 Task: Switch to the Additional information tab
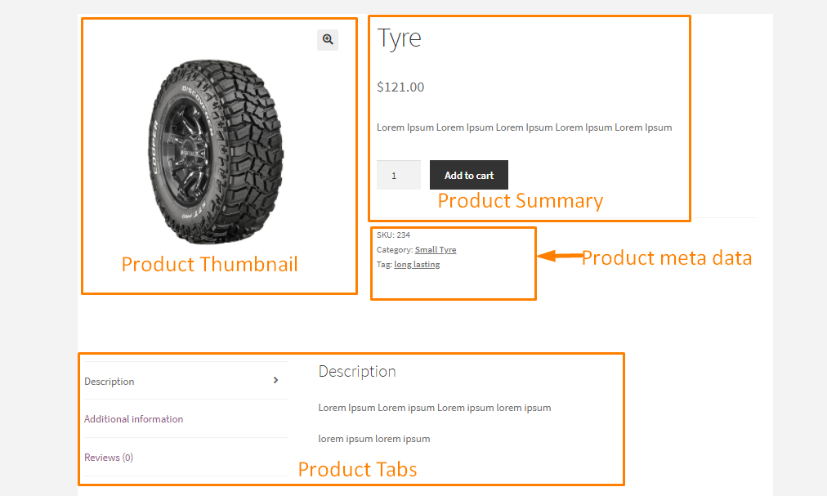[x=134, y=419]
